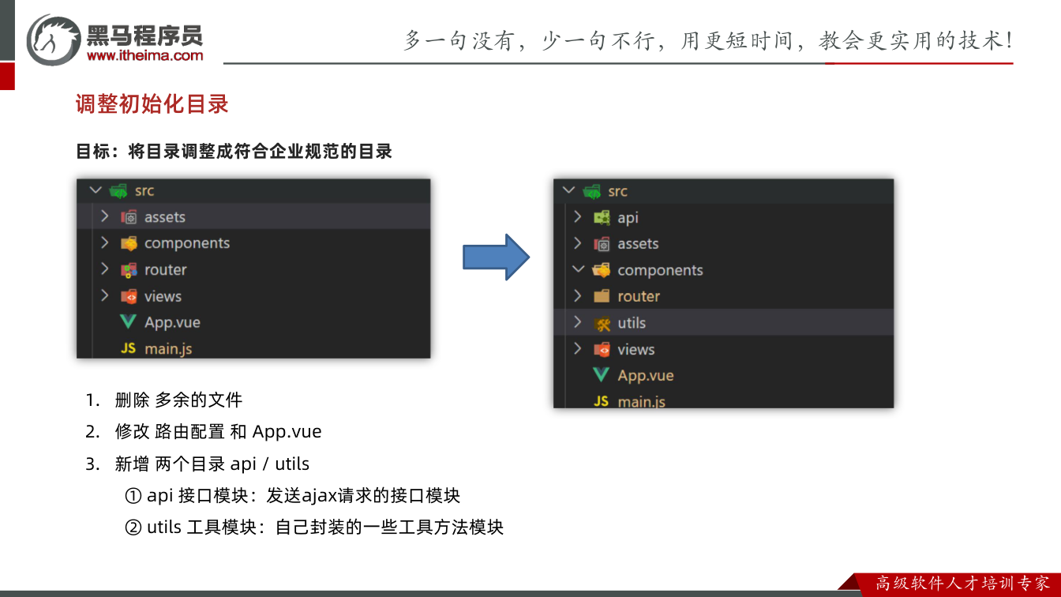Click the Vue icon beside App.vue in left tree
The width and height of the screenshot is (1061, 597).
[x=128, y=322]
